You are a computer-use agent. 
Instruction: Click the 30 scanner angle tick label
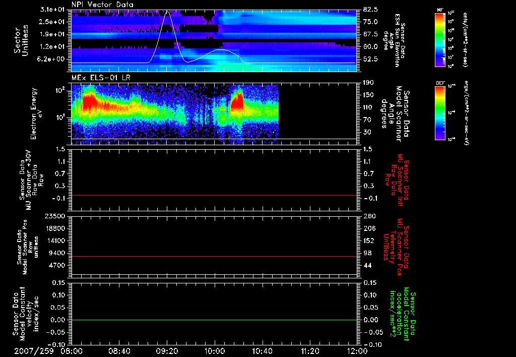click(x=367, y=132)
